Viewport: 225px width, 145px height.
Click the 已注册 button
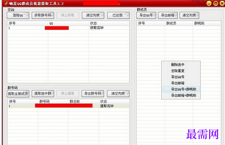point(119,15)
